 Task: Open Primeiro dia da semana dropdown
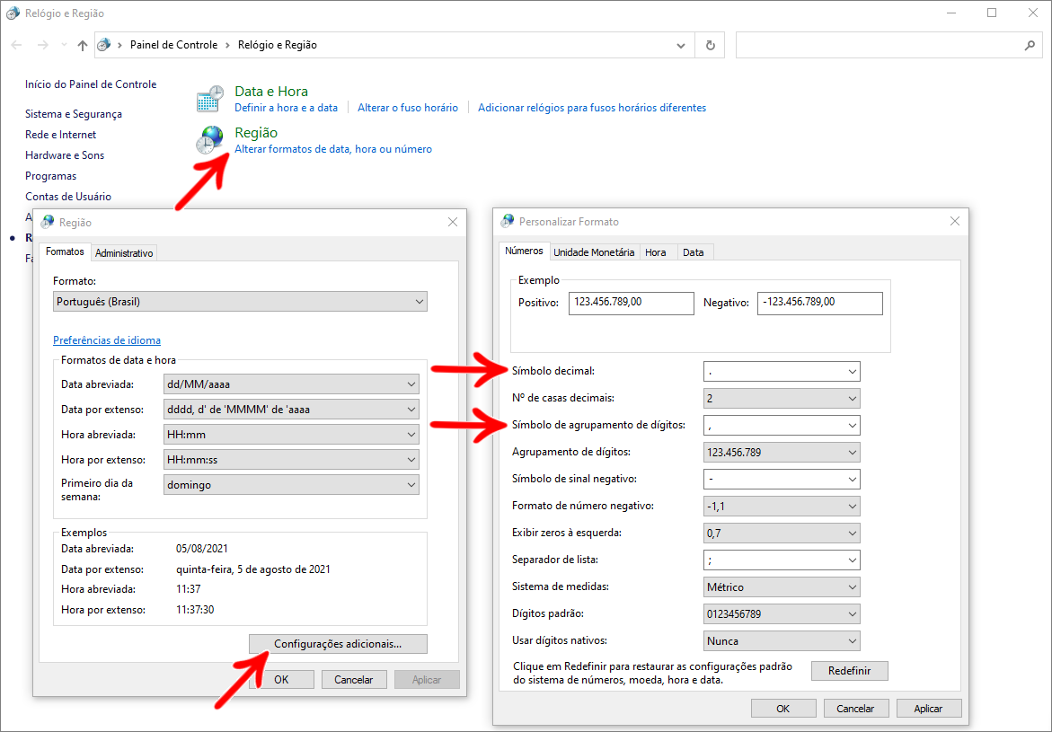click(x=291, y=485)
